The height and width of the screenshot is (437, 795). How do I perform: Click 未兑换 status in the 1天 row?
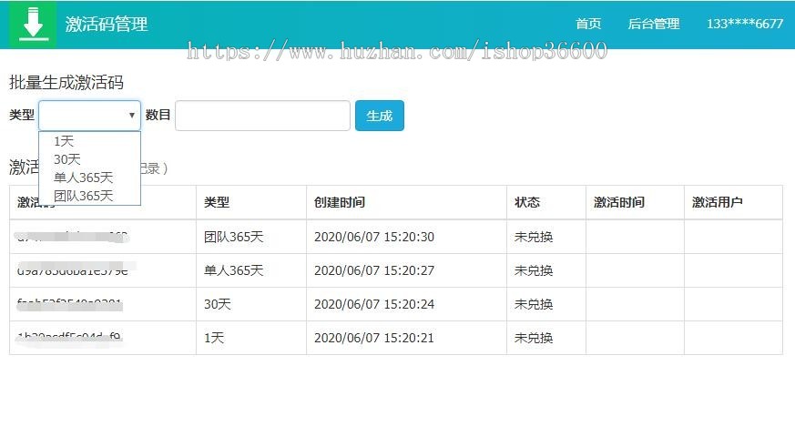tap(534, 338)
